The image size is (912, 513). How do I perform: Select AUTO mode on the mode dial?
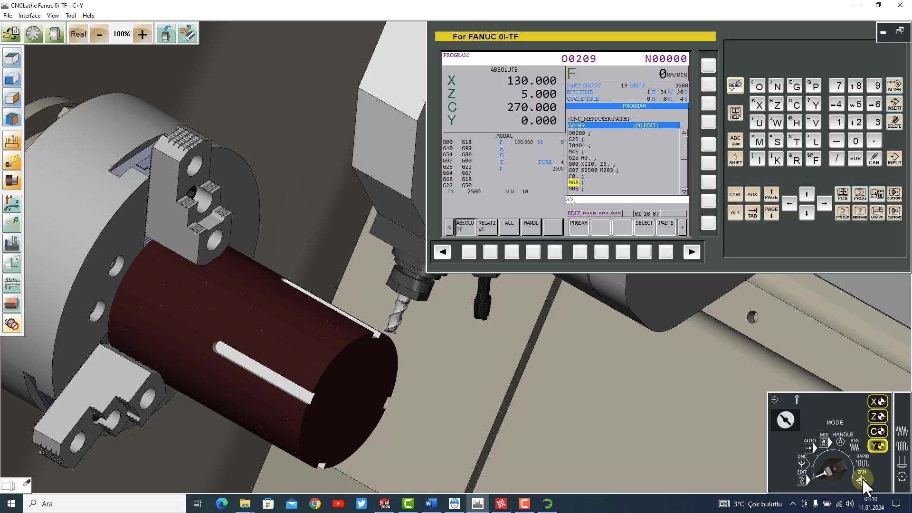[x=810, y=445]
